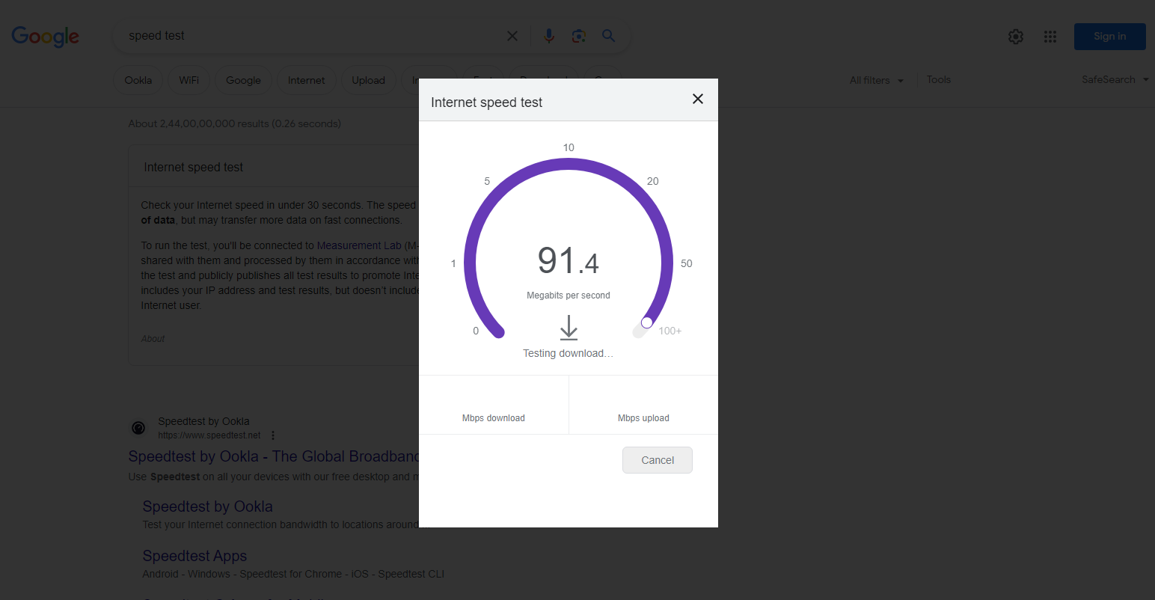Open the Tools menu
Screen dimensions: 1155x600
tap(939, 79)
